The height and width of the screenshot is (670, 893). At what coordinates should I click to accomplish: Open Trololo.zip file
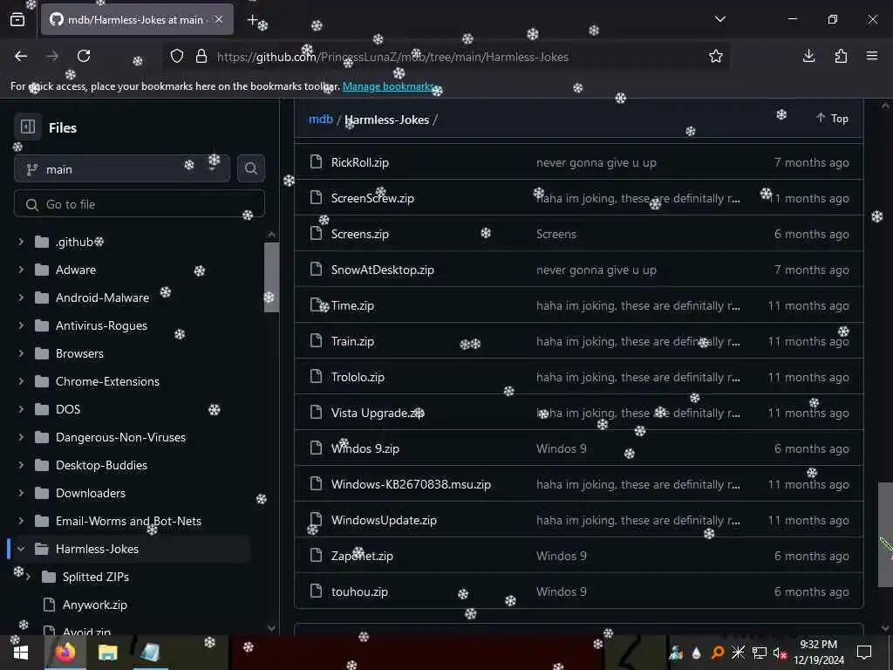[x=358, y=377]
